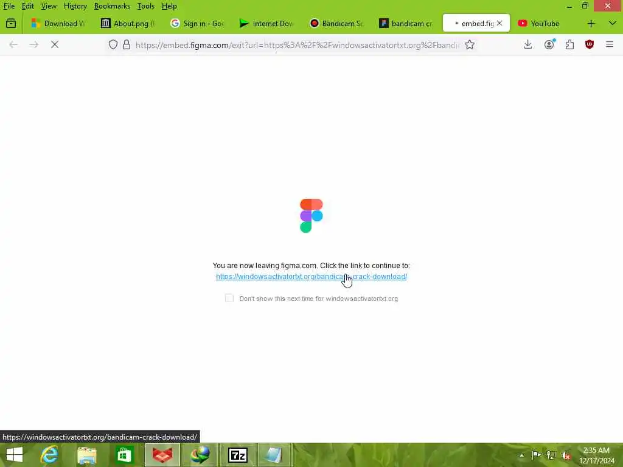Open the History menu

point(75,6)
